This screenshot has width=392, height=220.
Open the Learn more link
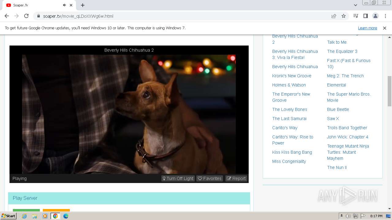tap(367, 28)
